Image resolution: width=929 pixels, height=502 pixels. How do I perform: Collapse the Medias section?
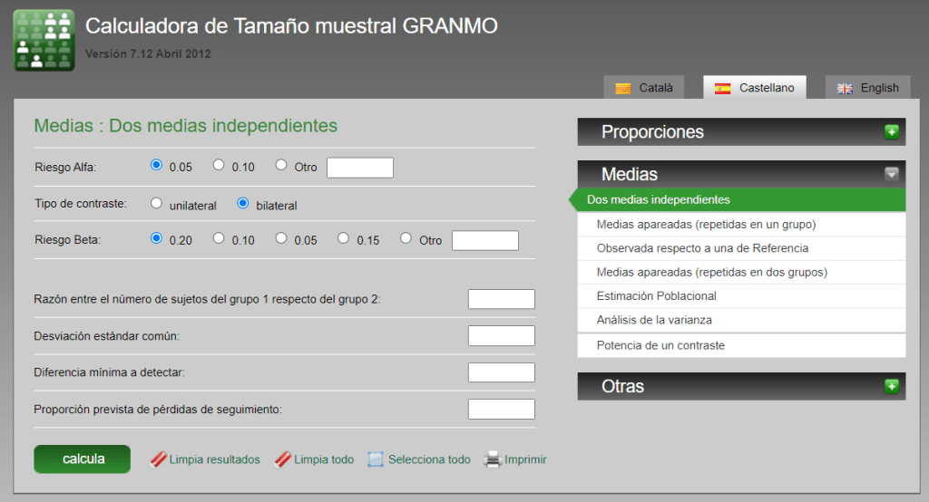tap(891, 174)
